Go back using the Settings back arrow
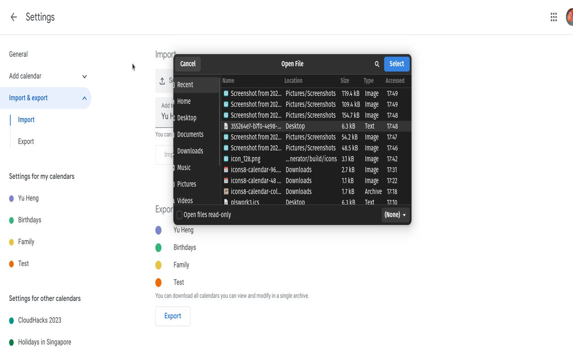Viewport: 573px width, 358px height. pyautogui.click(x=13, y=17)
